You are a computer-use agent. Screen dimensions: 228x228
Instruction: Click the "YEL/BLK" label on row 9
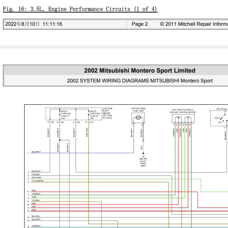(x=36, y=200)
